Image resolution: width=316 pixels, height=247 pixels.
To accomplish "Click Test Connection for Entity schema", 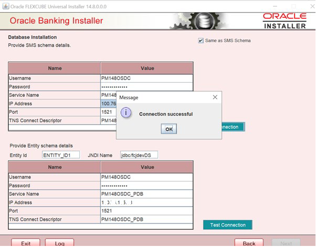I will [228, 225].
